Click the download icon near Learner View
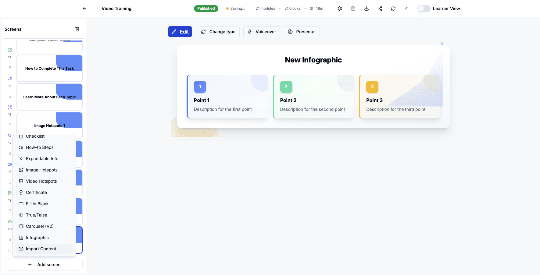The width and height of the screenshot is (540, 275). (366, 8)
